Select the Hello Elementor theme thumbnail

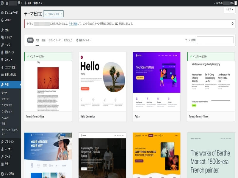click(x=102, y=82)
